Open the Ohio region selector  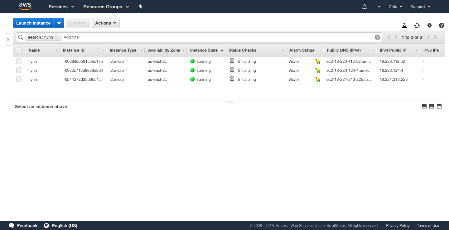(395, 7)
